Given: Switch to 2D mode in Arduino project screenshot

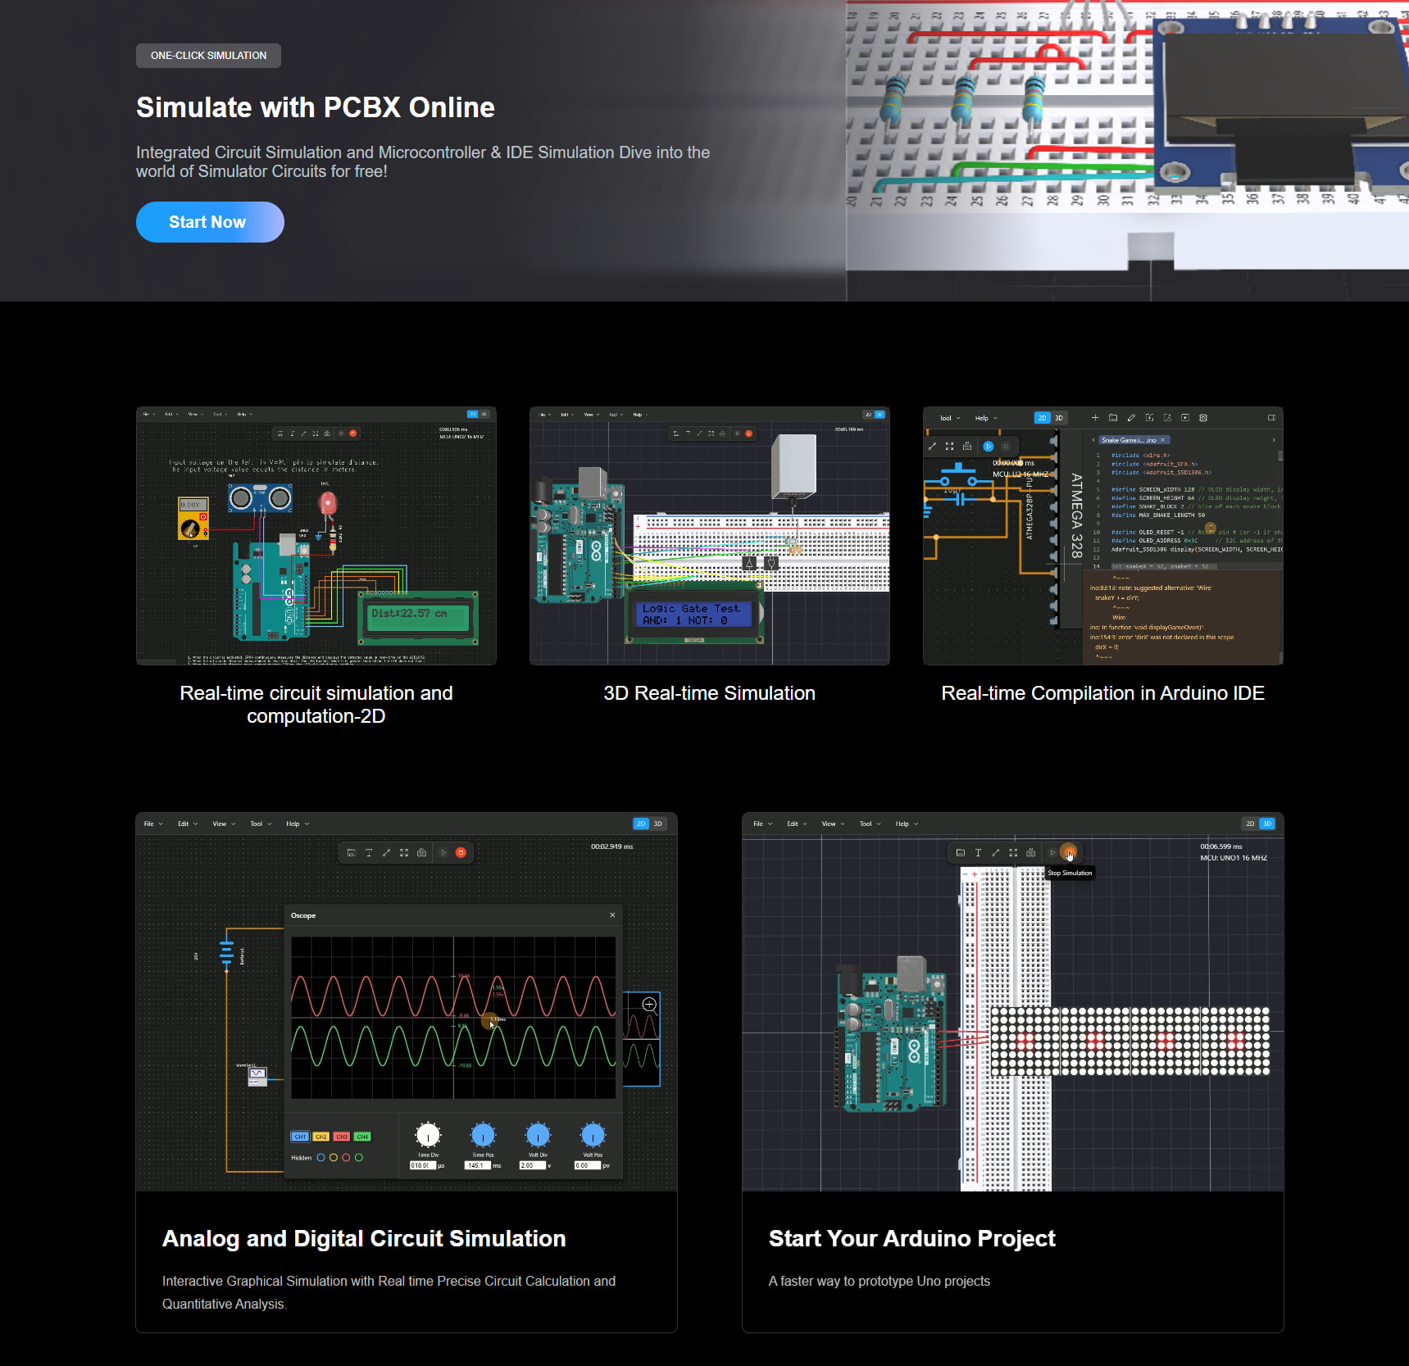Looking at the screenshot, I should [x=1250, y=824].
